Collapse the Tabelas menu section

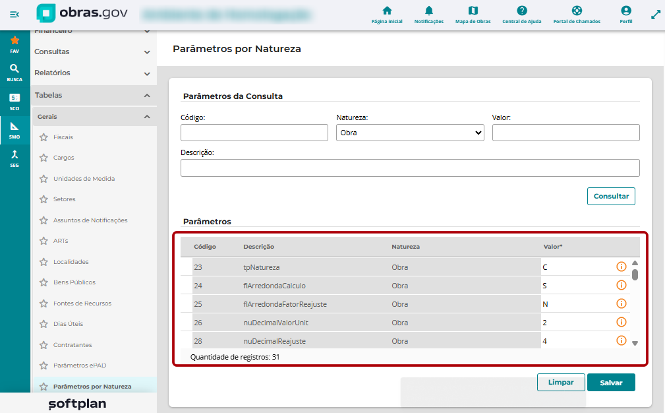click(x=94, y=96)
